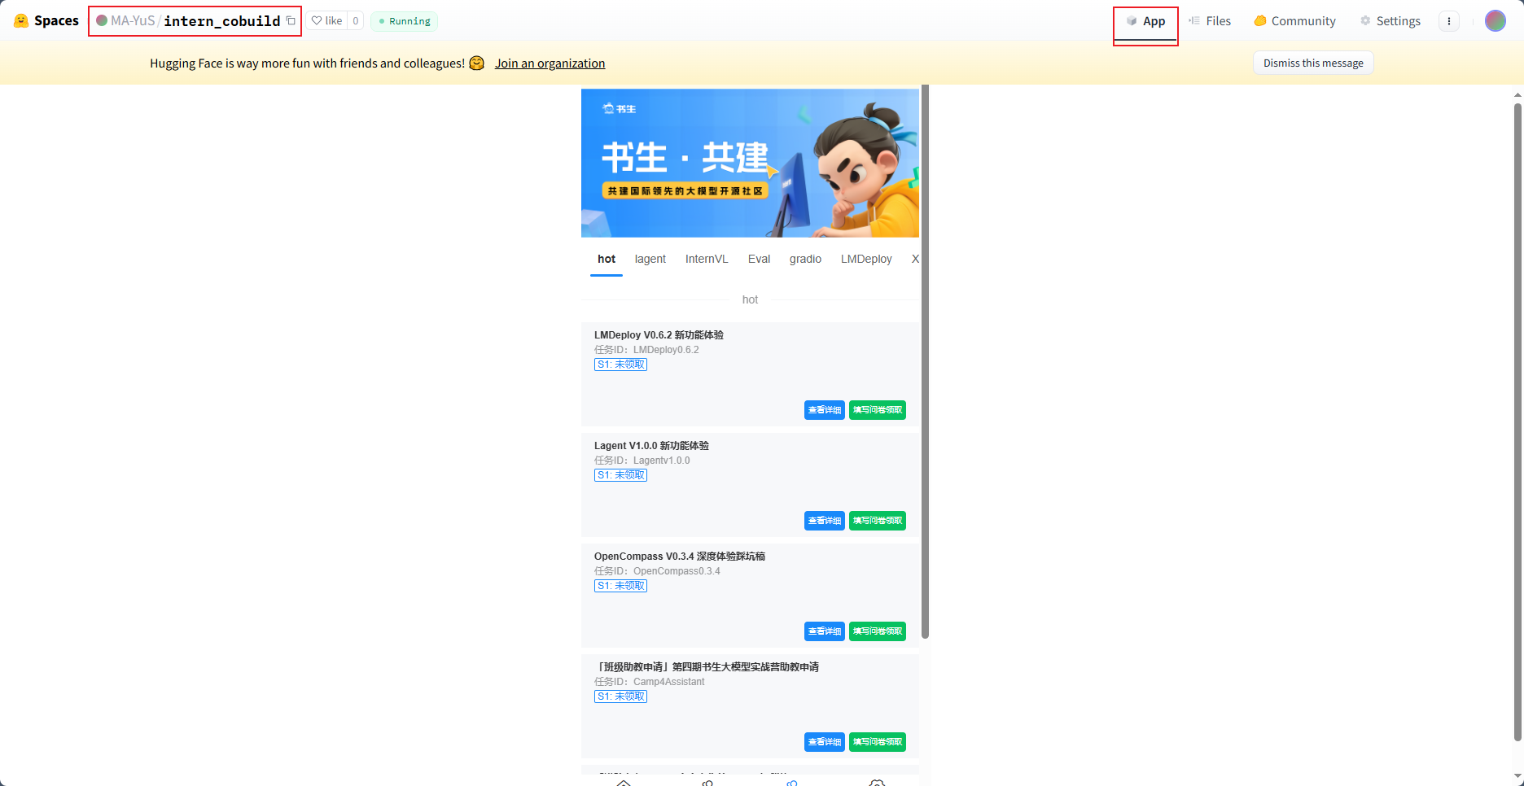Click the 班级助教申请 task title
Viewport: 1524px width, 786px height.
coord(707,667)
